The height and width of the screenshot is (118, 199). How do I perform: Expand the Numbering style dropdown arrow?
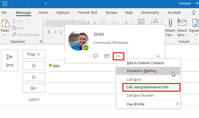point(119,23)
